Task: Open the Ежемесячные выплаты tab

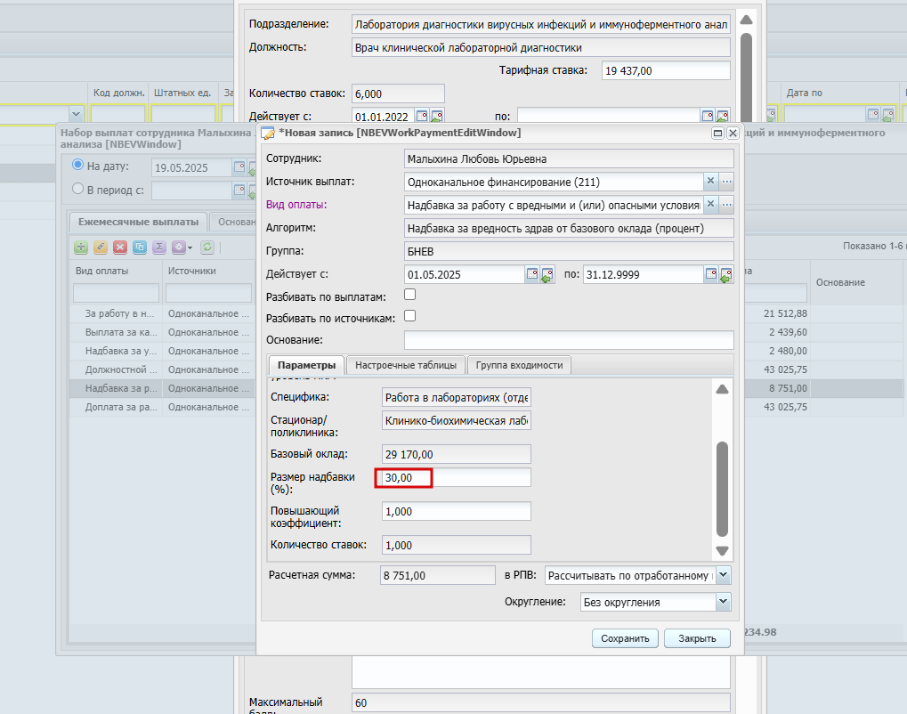Action: pos(138,222)
